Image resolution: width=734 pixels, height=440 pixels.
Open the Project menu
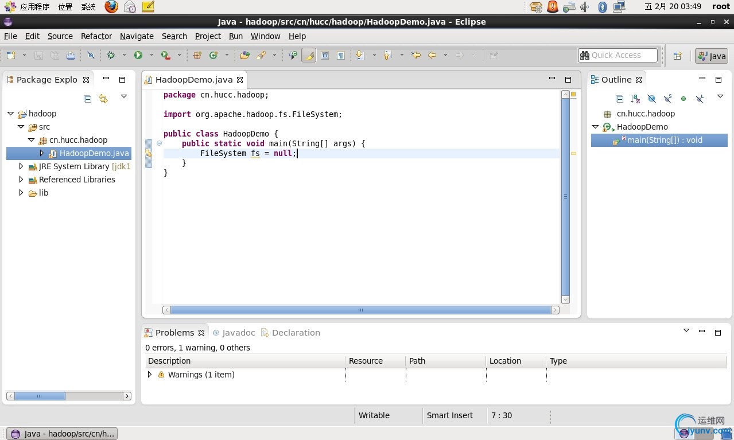[208, 36]
